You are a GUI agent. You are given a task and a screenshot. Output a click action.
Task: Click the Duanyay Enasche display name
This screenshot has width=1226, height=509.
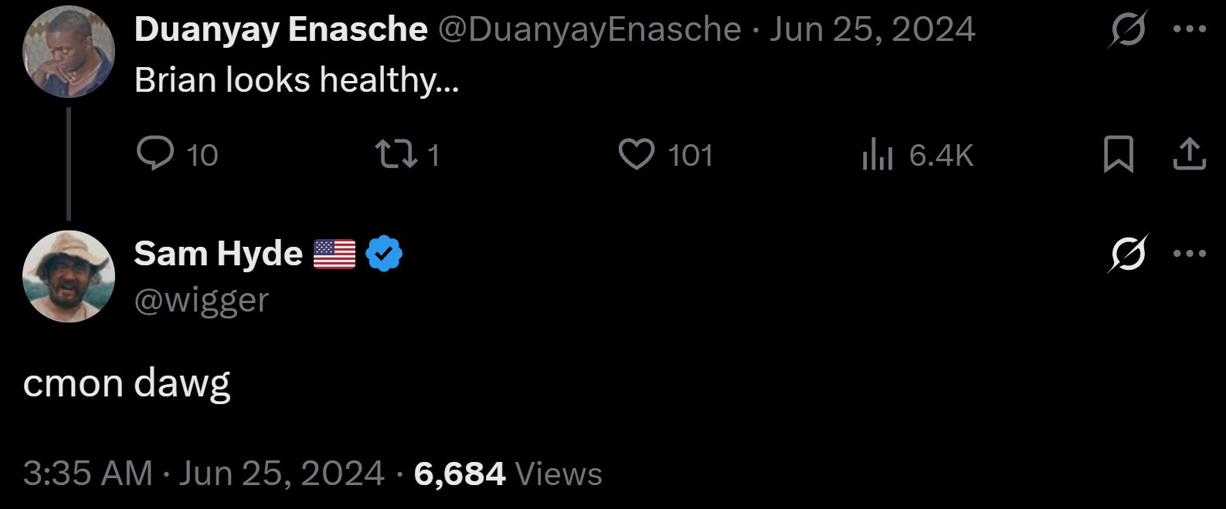280,29
